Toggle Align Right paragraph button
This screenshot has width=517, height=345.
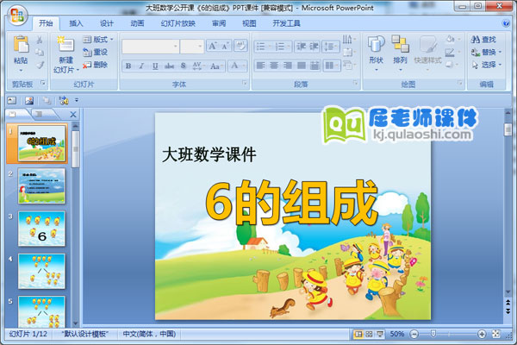tap(288, 66)
